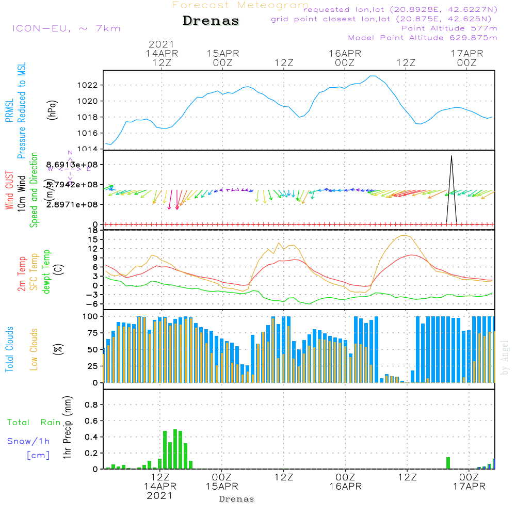Click the "SFC Temp" orange label

click(34, 272)
